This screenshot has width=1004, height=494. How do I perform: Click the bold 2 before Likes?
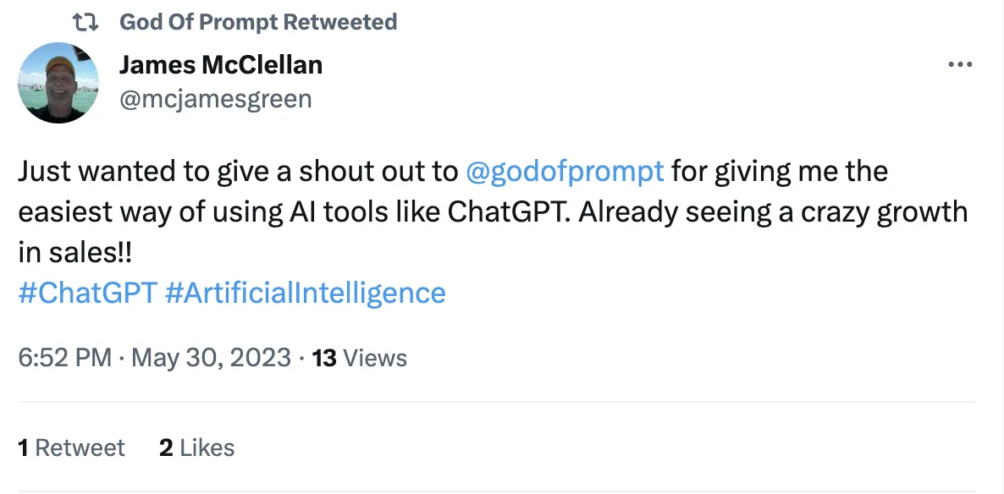pyautogui.click(x=165, y=447)
